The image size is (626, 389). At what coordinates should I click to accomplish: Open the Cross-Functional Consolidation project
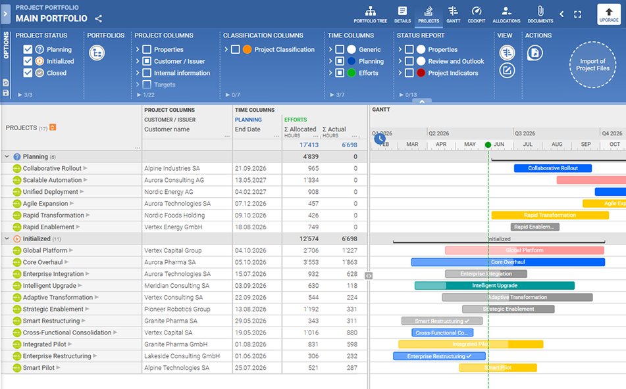coord(67,332)
